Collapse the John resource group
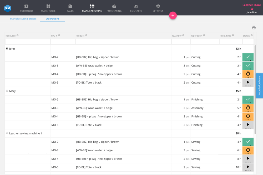This screenshot has height=175, width=263. pyautogui.click(x=7, y=49)
